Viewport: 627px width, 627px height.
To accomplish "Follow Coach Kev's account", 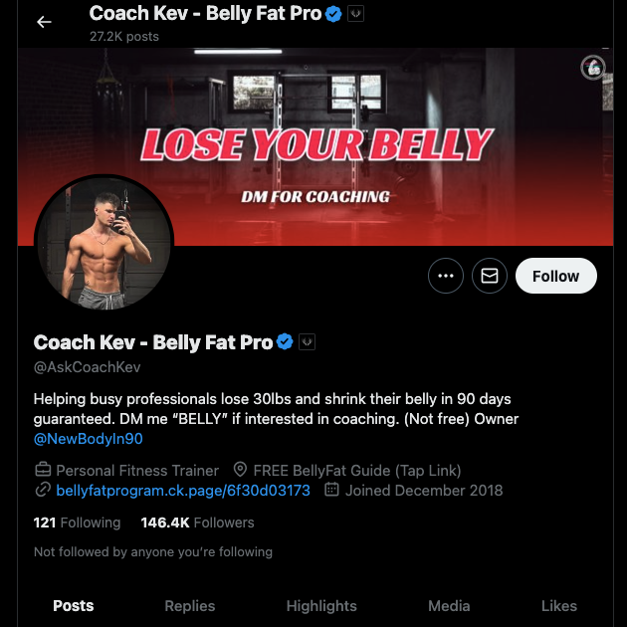I will 555,276.
